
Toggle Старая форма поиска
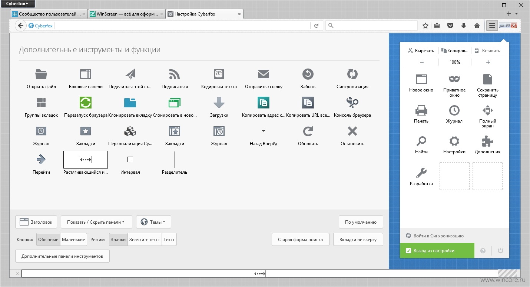[300, 240]
